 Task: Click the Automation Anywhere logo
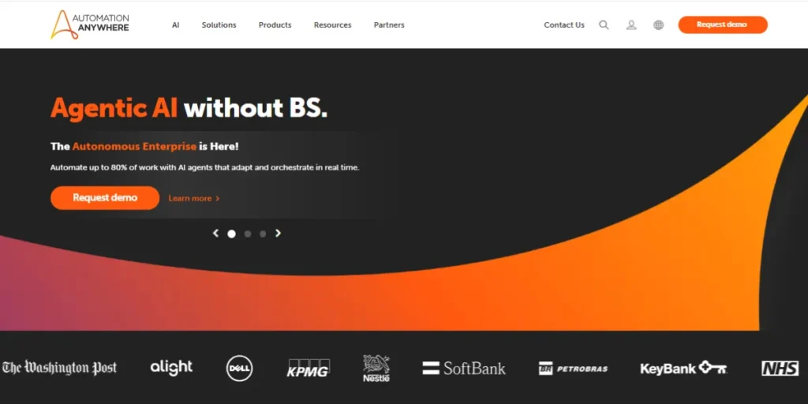click(90, 24)
